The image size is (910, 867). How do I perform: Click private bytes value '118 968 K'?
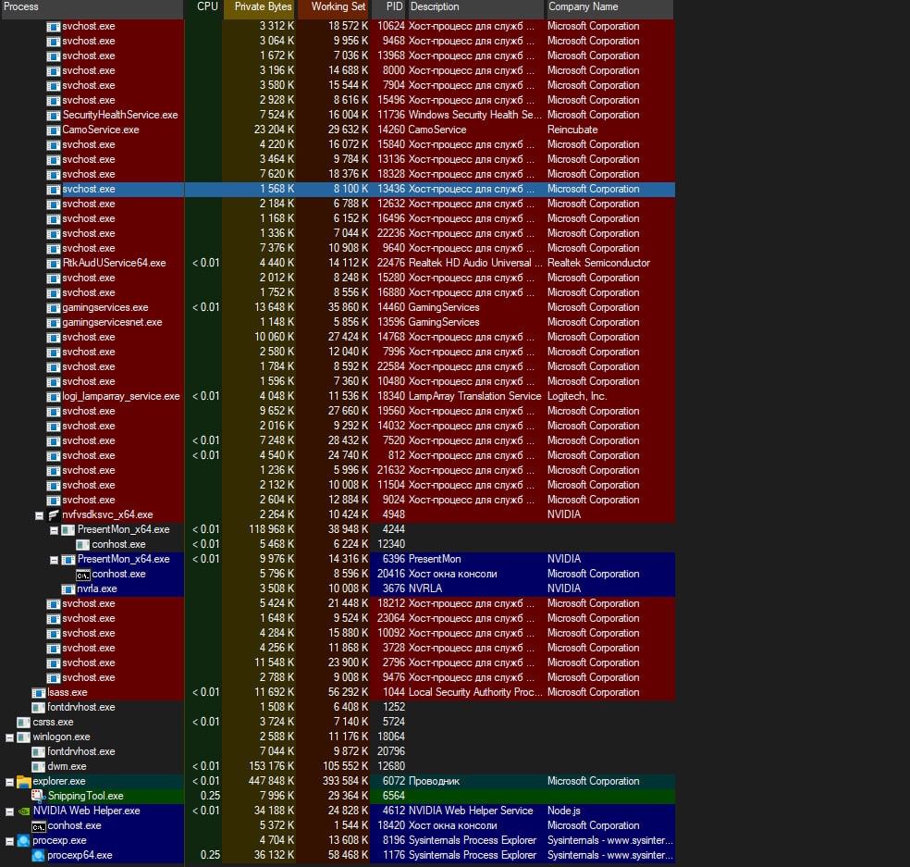[x=271, y=529]
